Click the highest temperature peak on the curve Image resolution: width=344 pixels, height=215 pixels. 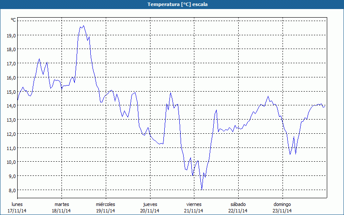(83, 26)
